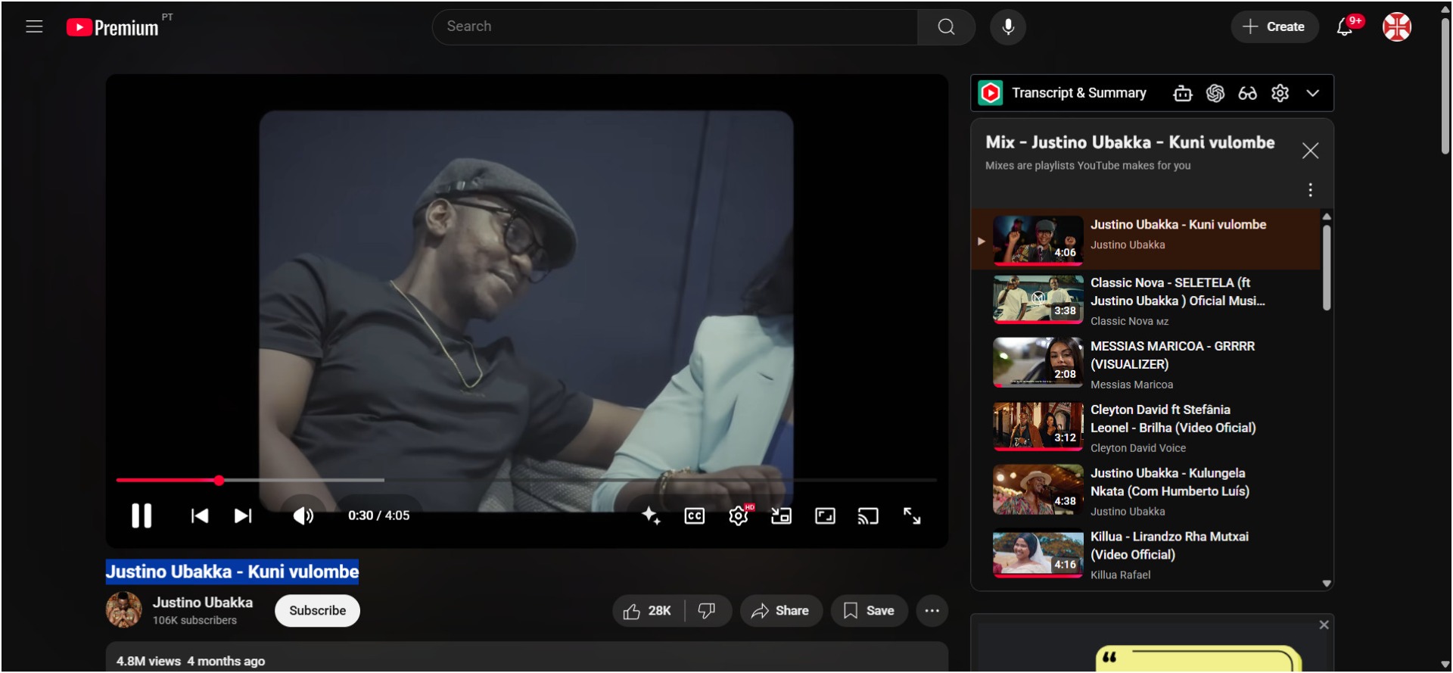Click the 0:30 / 4:05 time display
1453x673 pixels.
pos(378,516)
